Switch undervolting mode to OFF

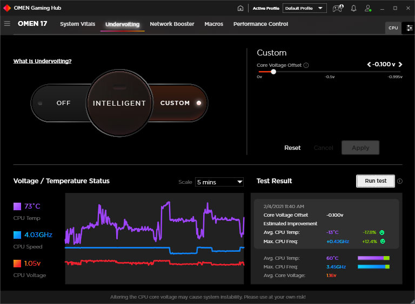coord(63,103)
